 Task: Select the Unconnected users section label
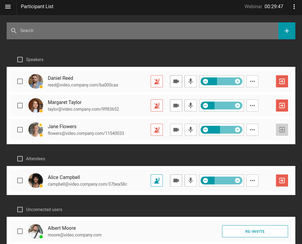point(44,210)
